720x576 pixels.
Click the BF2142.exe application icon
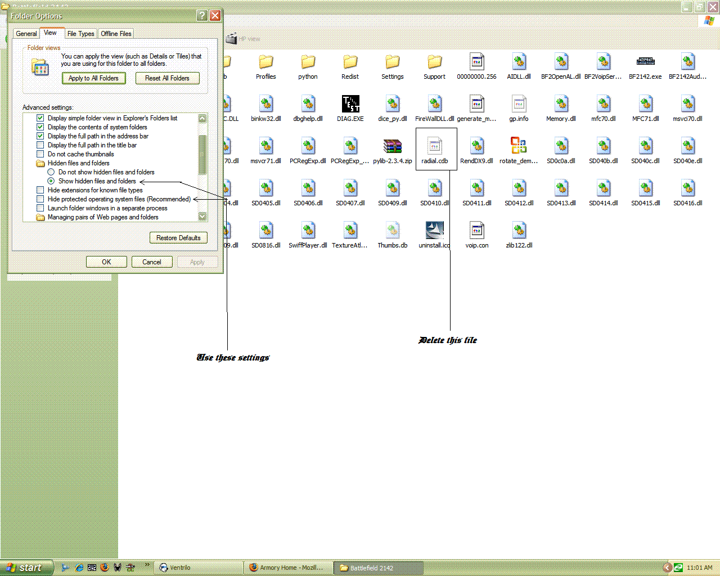[645, 62]
